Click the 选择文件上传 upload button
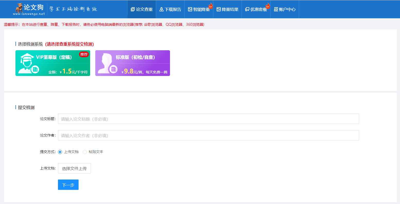Image resolution: width=400 pixels, height=204 pixels. click(x=74, y=168)
